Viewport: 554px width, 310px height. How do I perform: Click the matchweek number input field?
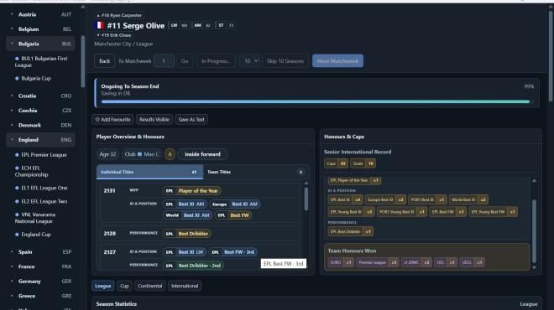(164, 61)
